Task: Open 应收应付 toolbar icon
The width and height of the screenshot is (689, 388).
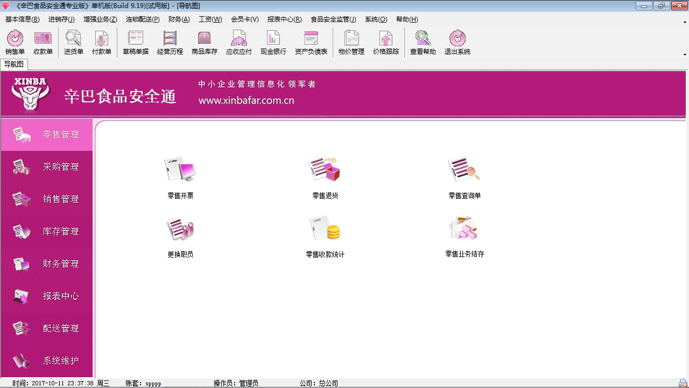Action: point(239,43)
